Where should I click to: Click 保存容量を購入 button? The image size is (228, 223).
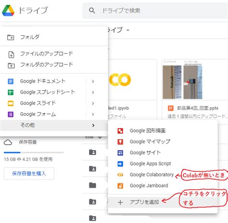[29, 173]
